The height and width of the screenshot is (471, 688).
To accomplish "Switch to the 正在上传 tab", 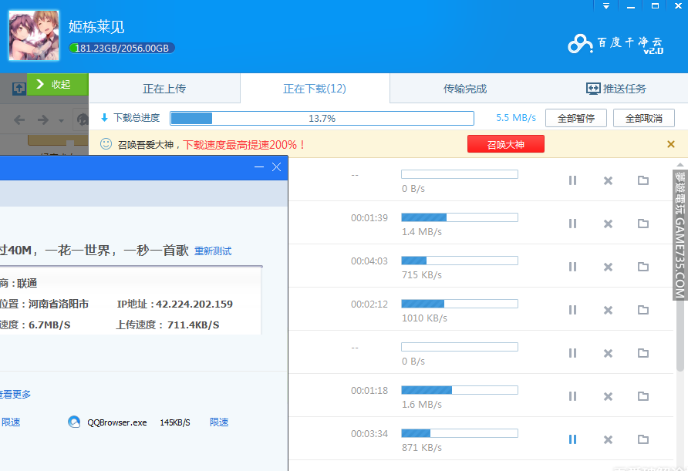I will pos(164,89).
